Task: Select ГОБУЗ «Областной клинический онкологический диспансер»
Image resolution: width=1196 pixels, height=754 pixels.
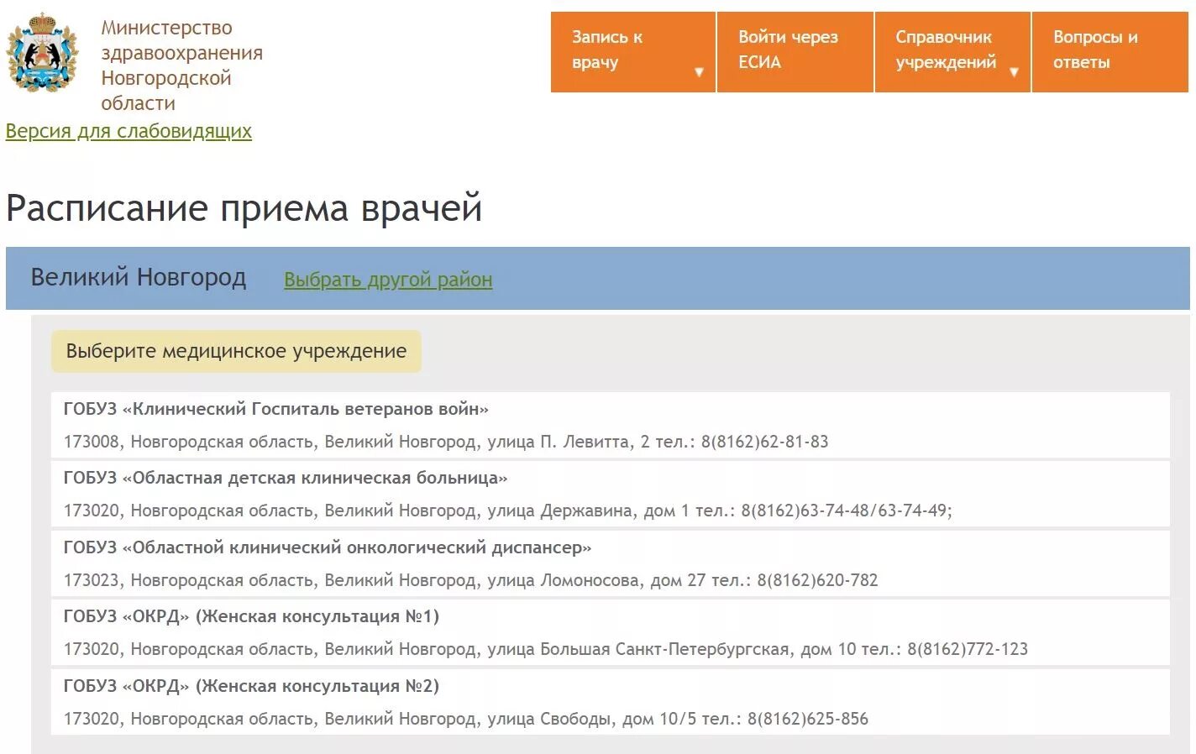Action: coord(328,547)
